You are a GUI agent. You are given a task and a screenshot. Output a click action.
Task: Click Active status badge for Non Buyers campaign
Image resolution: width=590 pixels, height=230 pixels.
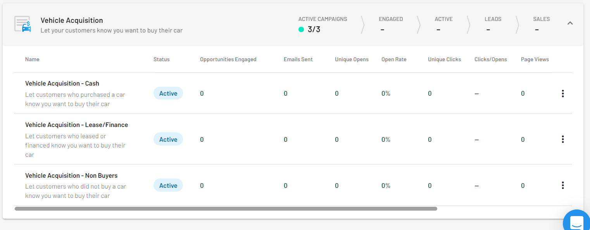(x=168, y=185)
